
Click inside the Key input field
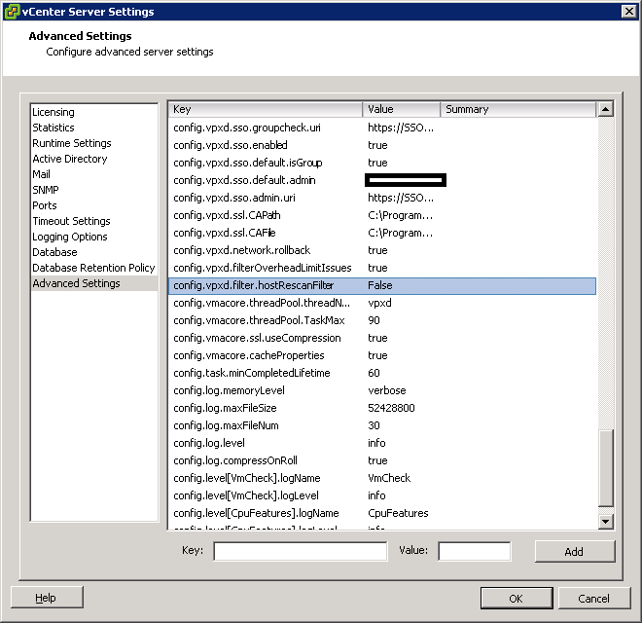click(x=301, y=551)
